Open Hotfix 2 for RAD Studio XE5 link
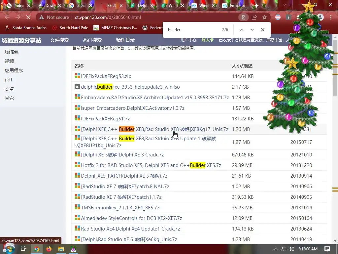 pyautogui.click(x=151, y=165)
